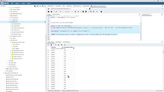Click the Explain icon
This screenshot has width=164, height=92.
click(x=83, y=12)
